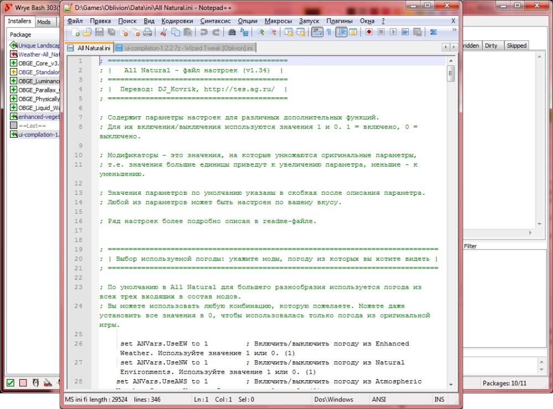Open the Макросы menu
553x409 pixels.
pyautogui.click(x=278, y=21)
